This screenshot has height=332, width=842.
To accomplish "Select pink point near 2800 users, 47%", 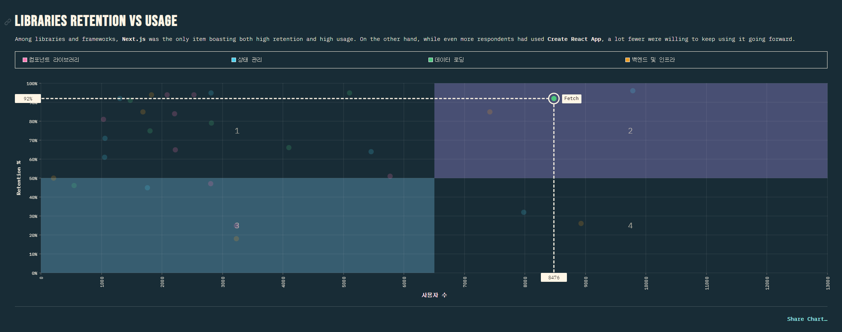I will tap(211, 184).
